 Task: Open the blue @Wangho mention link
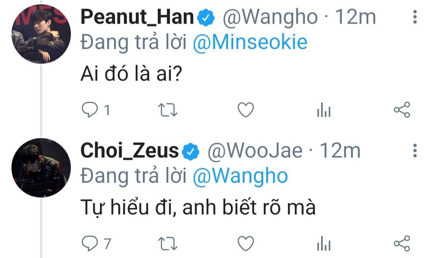click(240, 176)
